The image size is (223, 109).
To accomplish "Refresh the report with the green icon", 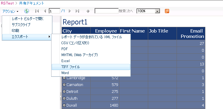I will (x=27, y=11).
